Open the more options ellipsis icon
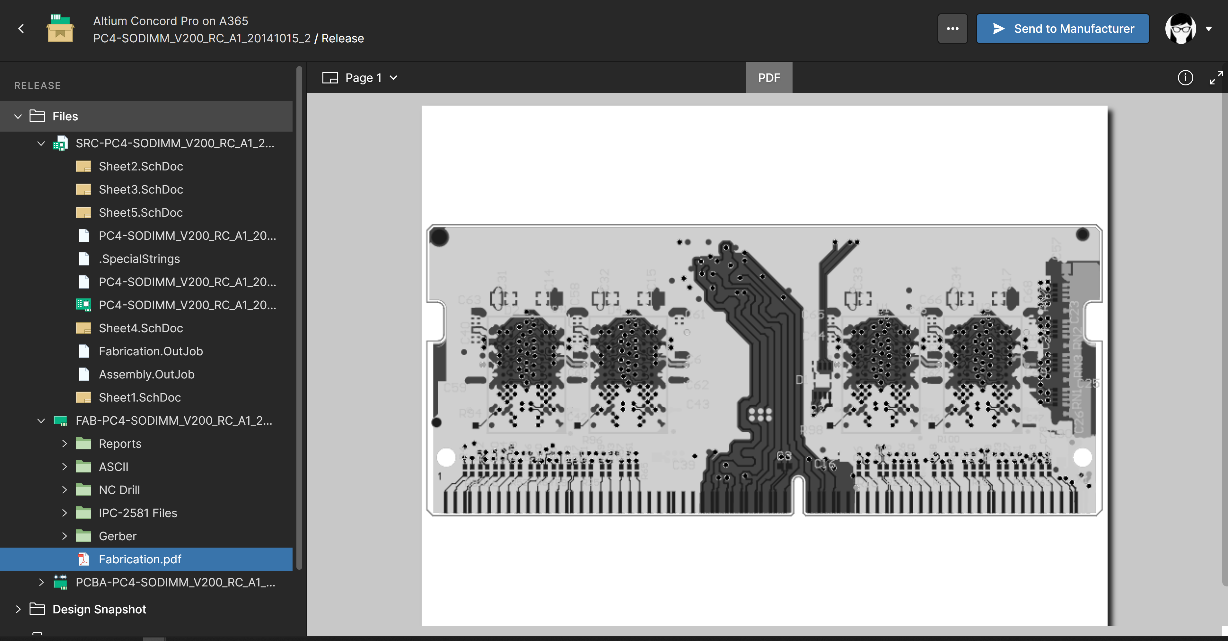Viewport: 1228px width, 641px height. 952,29
